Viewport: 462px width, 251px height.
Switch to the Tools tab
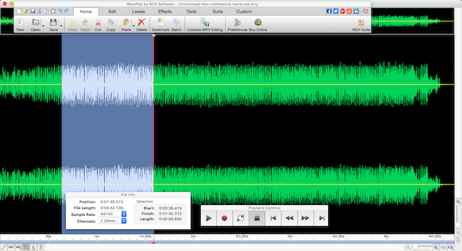point(191,12)
